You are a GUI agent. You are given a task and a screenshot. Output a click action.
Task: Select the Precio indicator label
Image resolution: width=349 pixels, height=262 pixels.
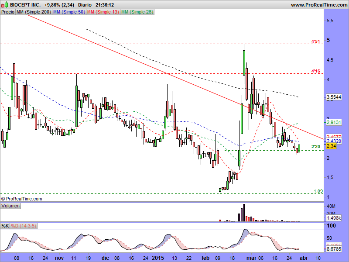coord(8,12)
